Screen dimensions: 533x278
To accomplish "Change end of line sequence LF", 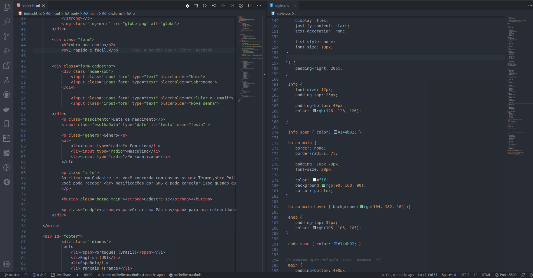I will 475,275.
